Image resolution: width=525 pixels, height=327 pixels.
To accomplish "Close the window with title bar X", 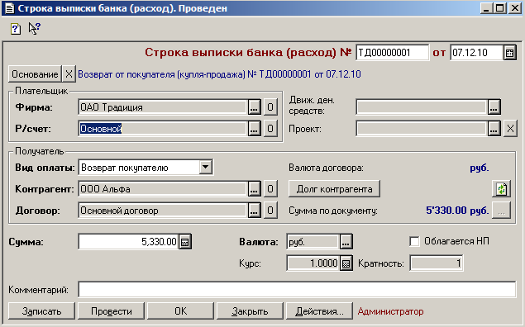I will pyautogui.click(x=514, y=8).
